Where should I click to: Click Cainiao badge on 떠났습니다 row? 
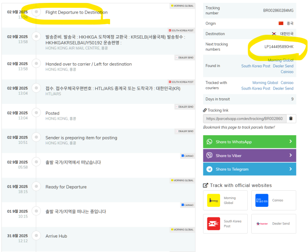tap(188, 156)
